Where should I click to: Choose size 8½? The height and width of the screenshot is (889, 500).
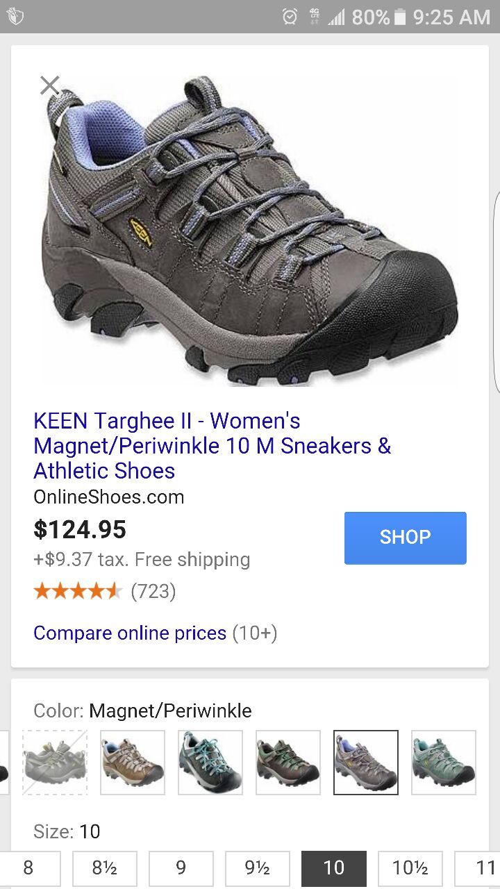(x=105, y=868)
